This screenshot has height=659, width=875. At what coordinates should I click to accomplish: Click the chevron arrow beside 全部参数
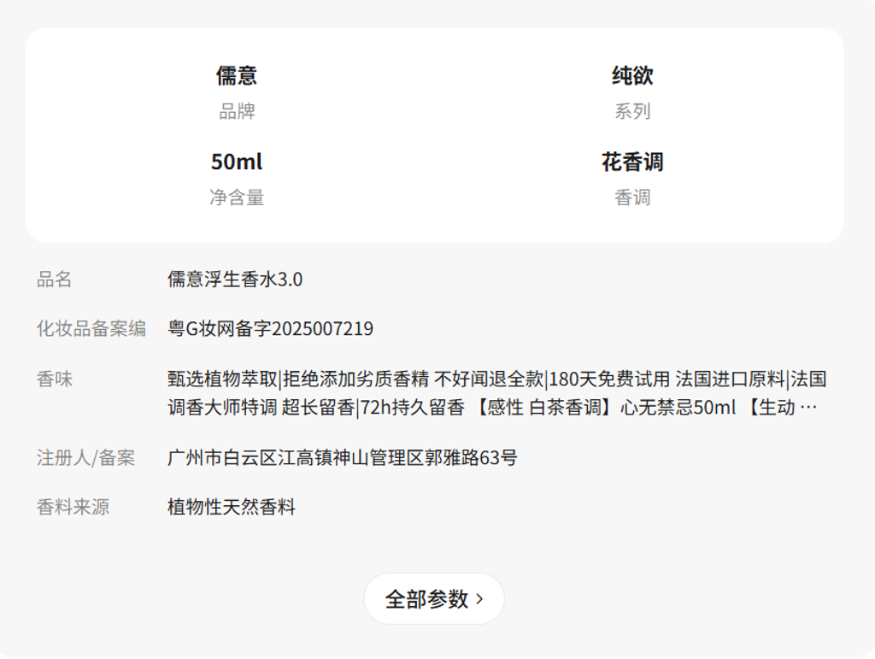pos(479,598)
